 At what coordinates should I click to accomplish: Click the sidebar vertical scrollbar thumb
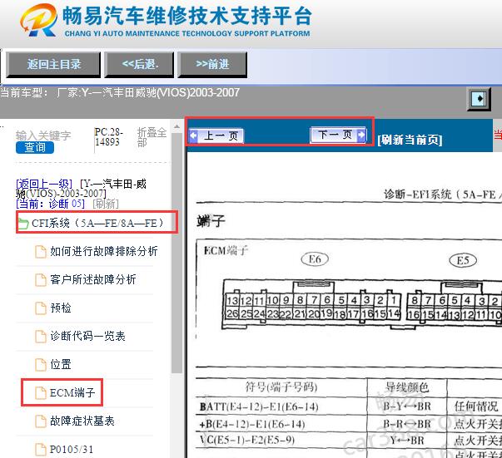(176, 253)
